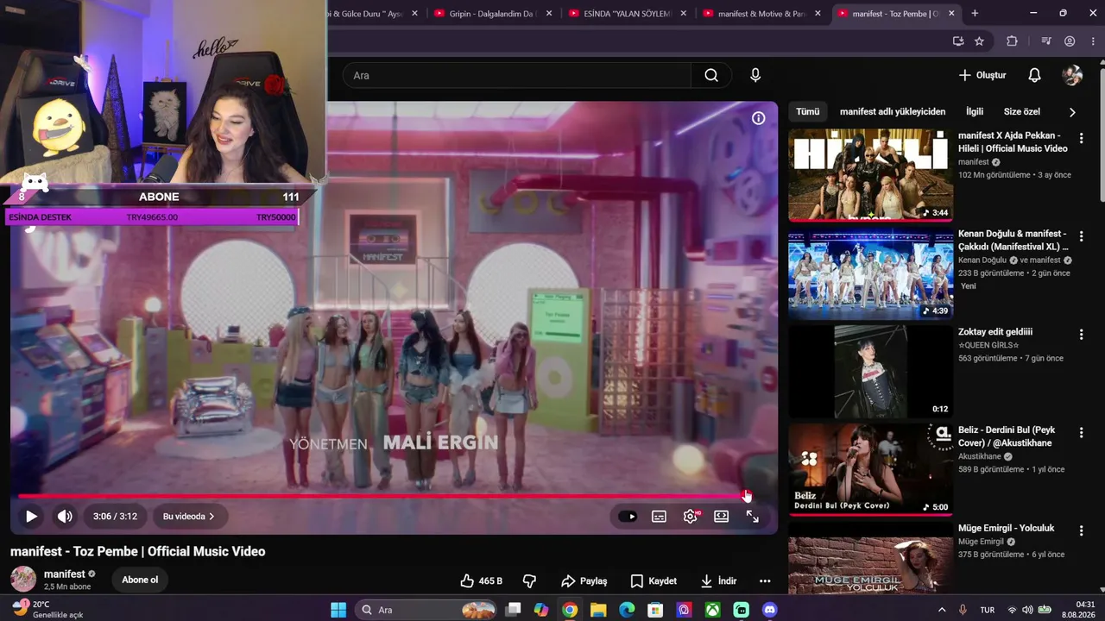The image size is (1105, 621).
Task: Show the video info card icon
Action: 758,118
